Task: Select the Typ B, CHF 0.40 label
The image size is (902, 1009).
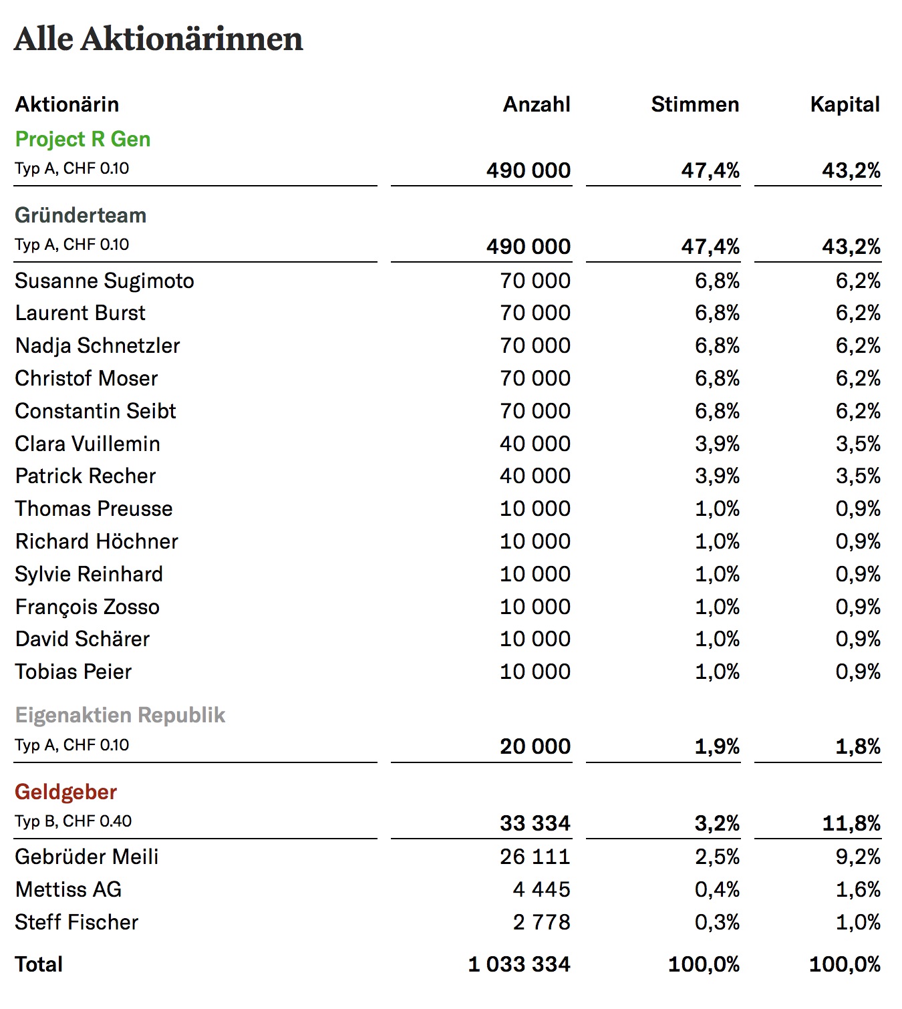Action: pos(73,821)
